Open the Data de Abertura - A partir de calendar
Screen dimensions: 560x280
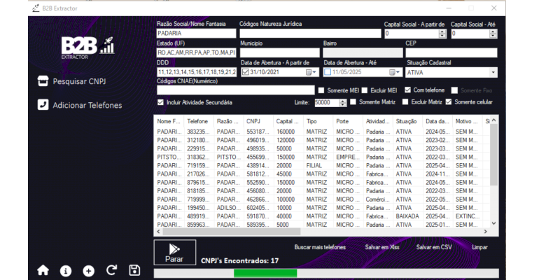[308, 71]
